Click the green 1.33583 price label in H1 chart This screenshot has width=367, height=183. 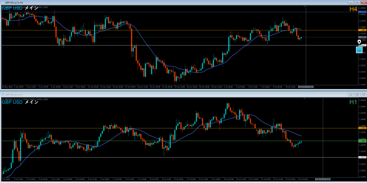pyautogui.click(x=362, y=140)
